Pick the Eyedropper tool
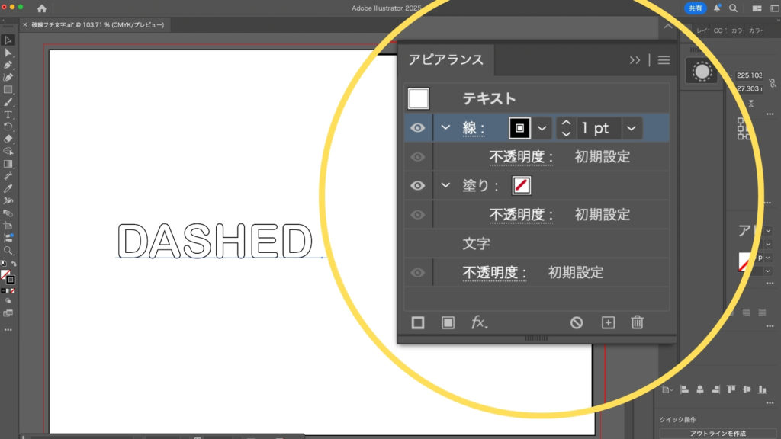Image resolution: width=781 pixels, height=439 pixels. coord(8,188)
